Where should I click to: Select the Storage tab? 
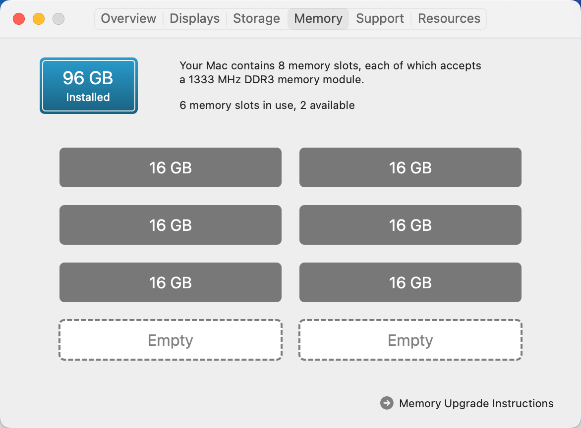click(256, 19)
